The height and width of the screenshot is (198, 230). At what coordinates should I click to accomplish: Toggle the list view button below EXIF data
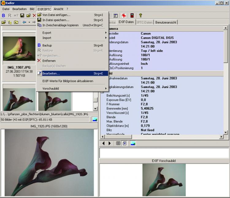[x=118, y=143]
